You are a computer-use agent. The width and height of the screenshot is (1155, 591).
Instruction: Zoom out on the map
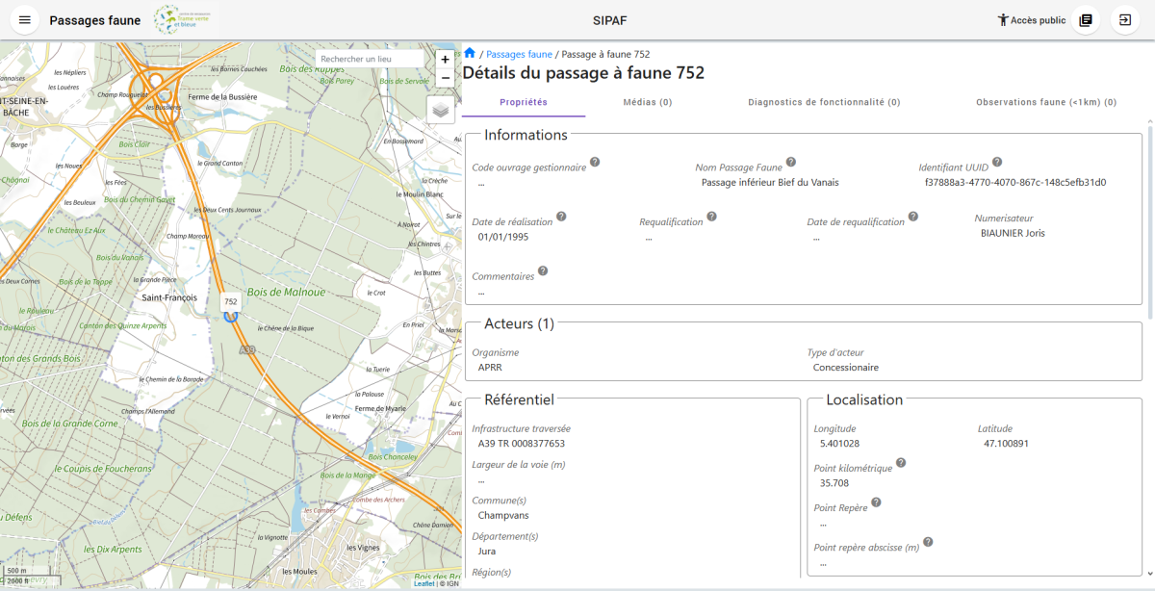445,78
